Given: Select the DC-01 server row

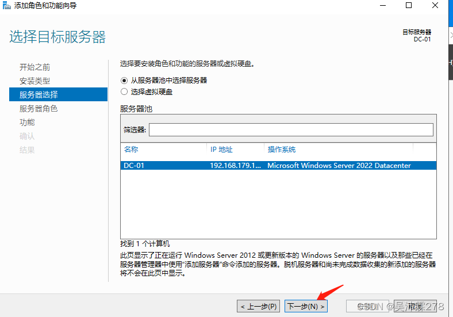Looking at the screenshot, I should pyautogui.click(x=278, y=166).
